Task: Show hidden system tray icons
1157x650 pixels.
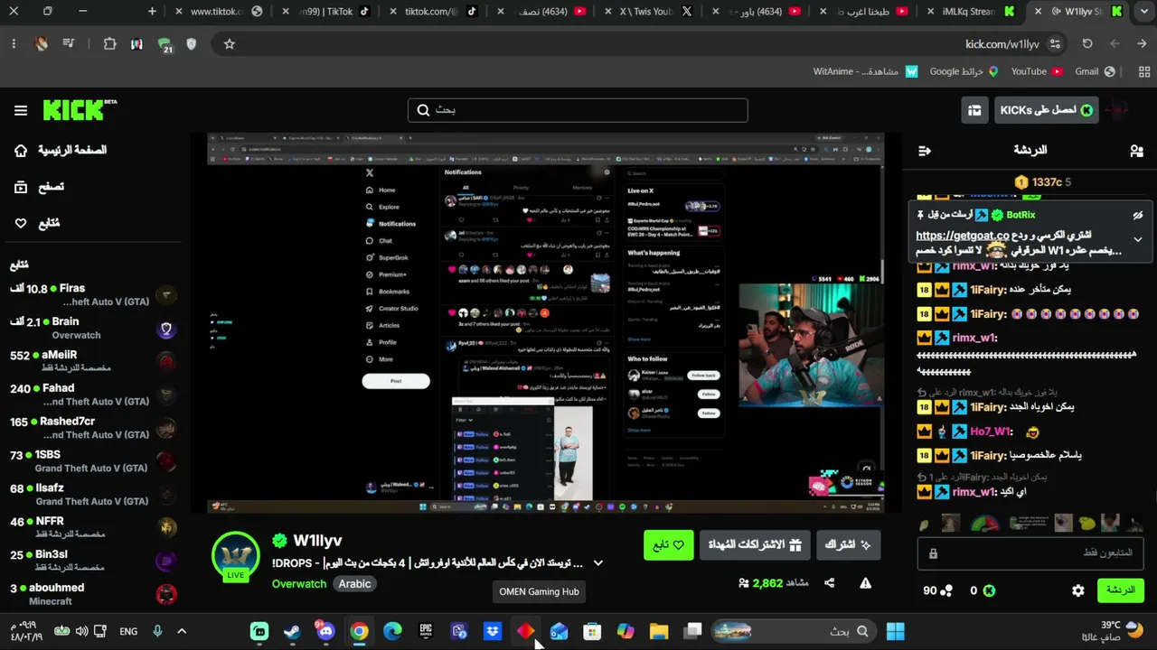Action: (182, 631)
